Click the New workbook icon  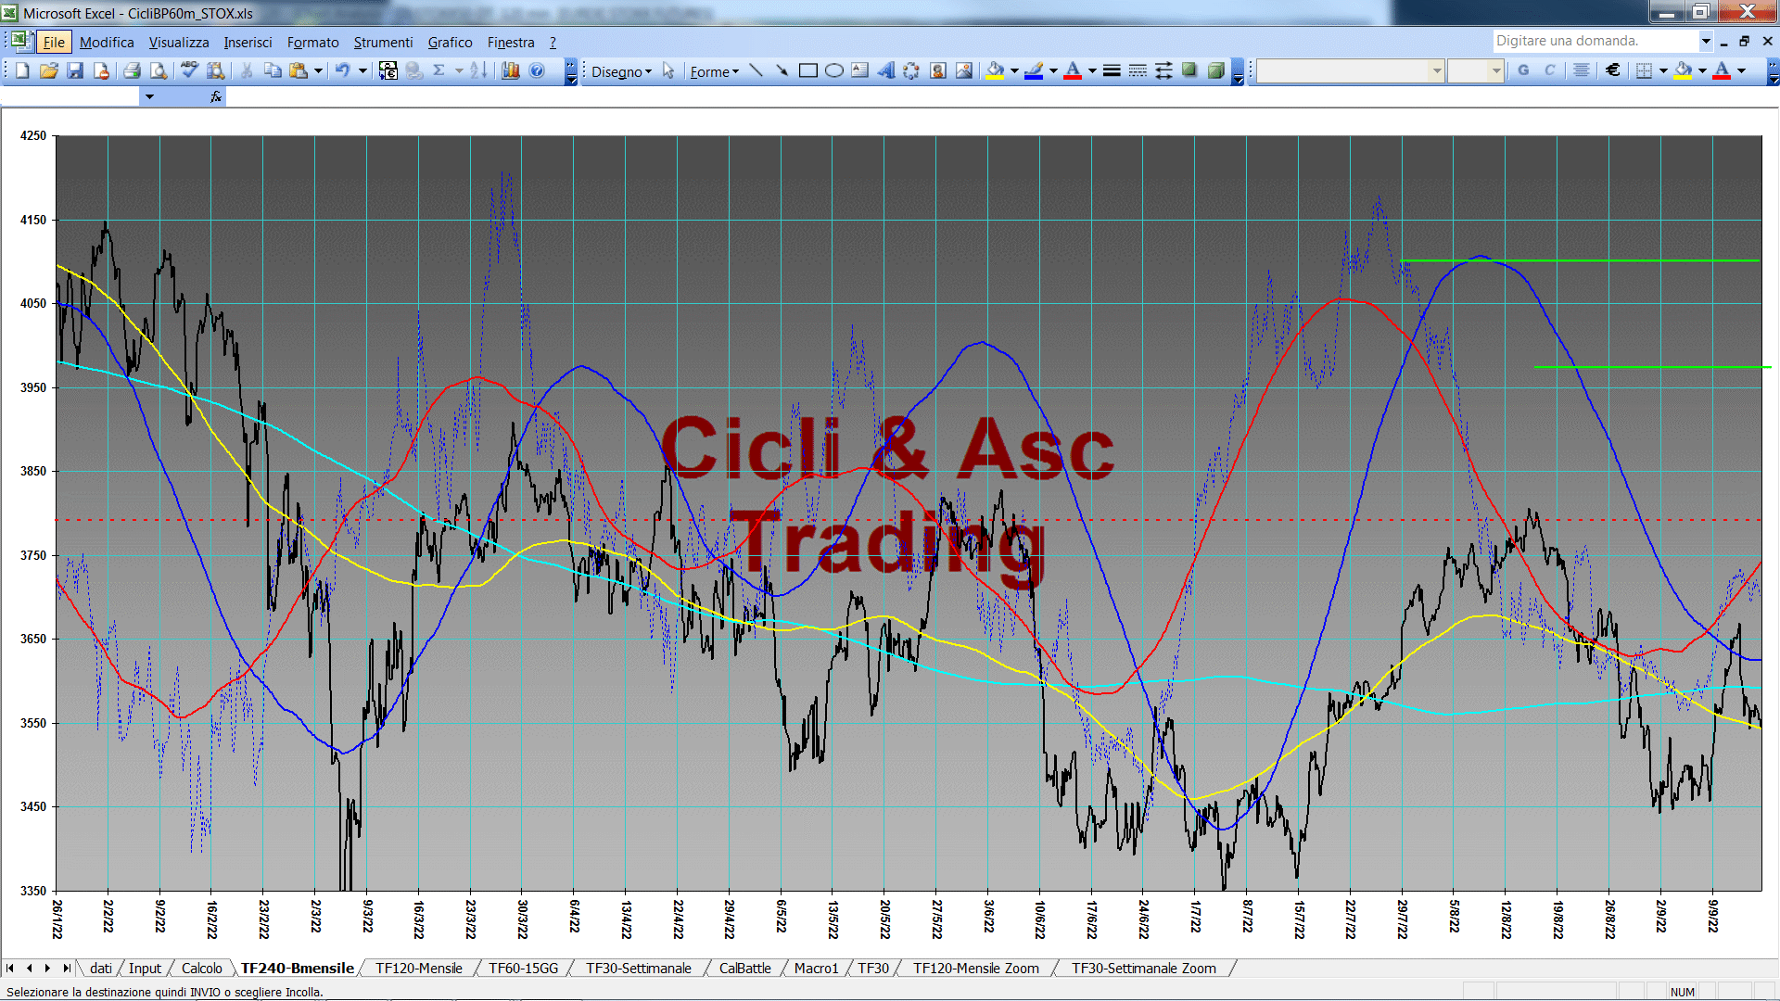pyautogui.click(x=22, y=70)
